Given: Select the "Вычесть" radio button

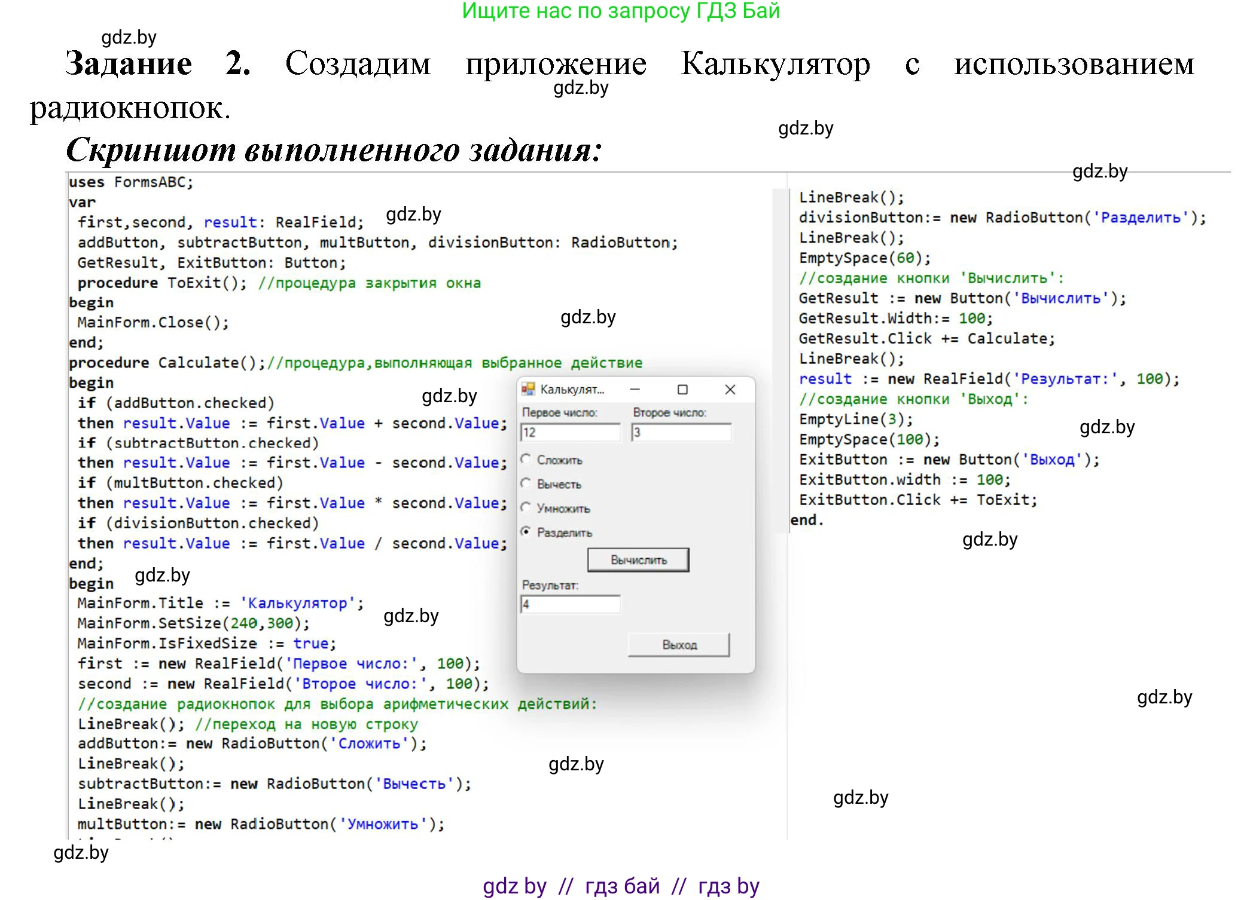Looking at the screenshot, I should pyautogui.click(x=525, y=484).
